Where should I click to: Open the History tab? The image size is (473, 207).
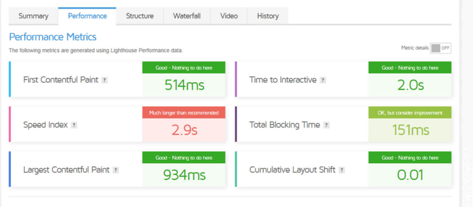point(268,16)
